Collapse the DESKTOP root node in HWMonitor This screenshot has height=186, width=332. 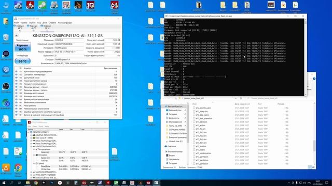[x=29, y=132]
